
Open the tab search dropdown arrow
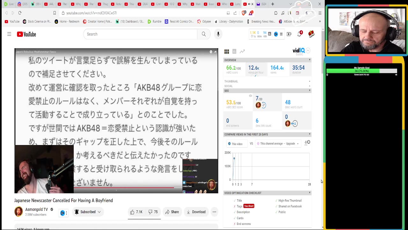[x=290, y=4]
